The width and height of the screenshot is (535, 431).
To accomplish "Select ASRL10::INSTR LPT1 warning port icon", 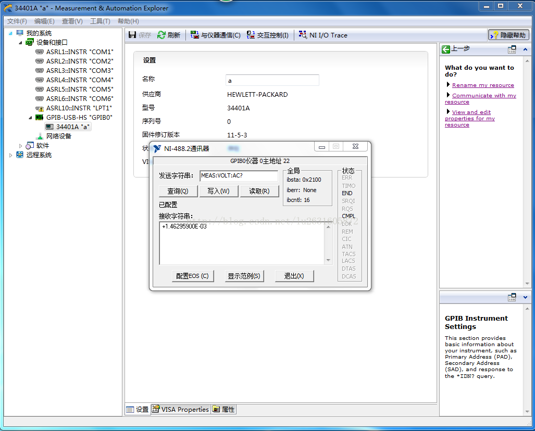I will pyautogui.click(x=40, y=108).
